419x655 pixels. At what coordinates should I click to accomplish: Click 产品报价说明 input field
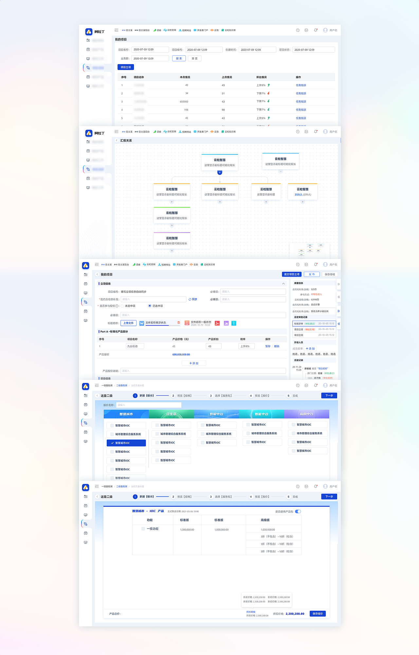coord(203,371)
